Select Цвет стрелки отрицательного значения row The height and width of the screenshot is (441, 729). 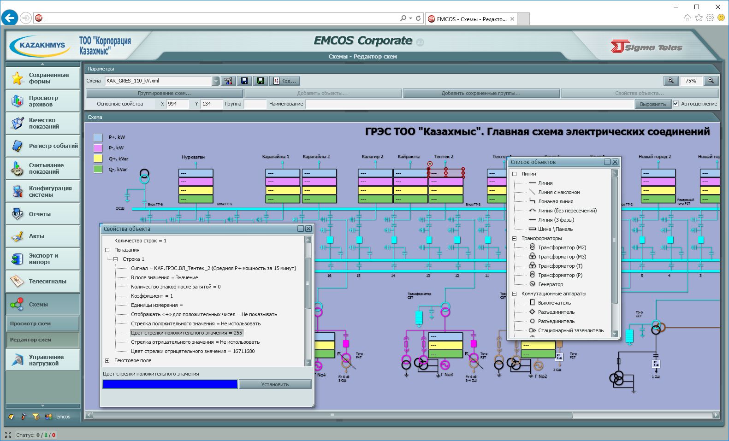point(193,351)
